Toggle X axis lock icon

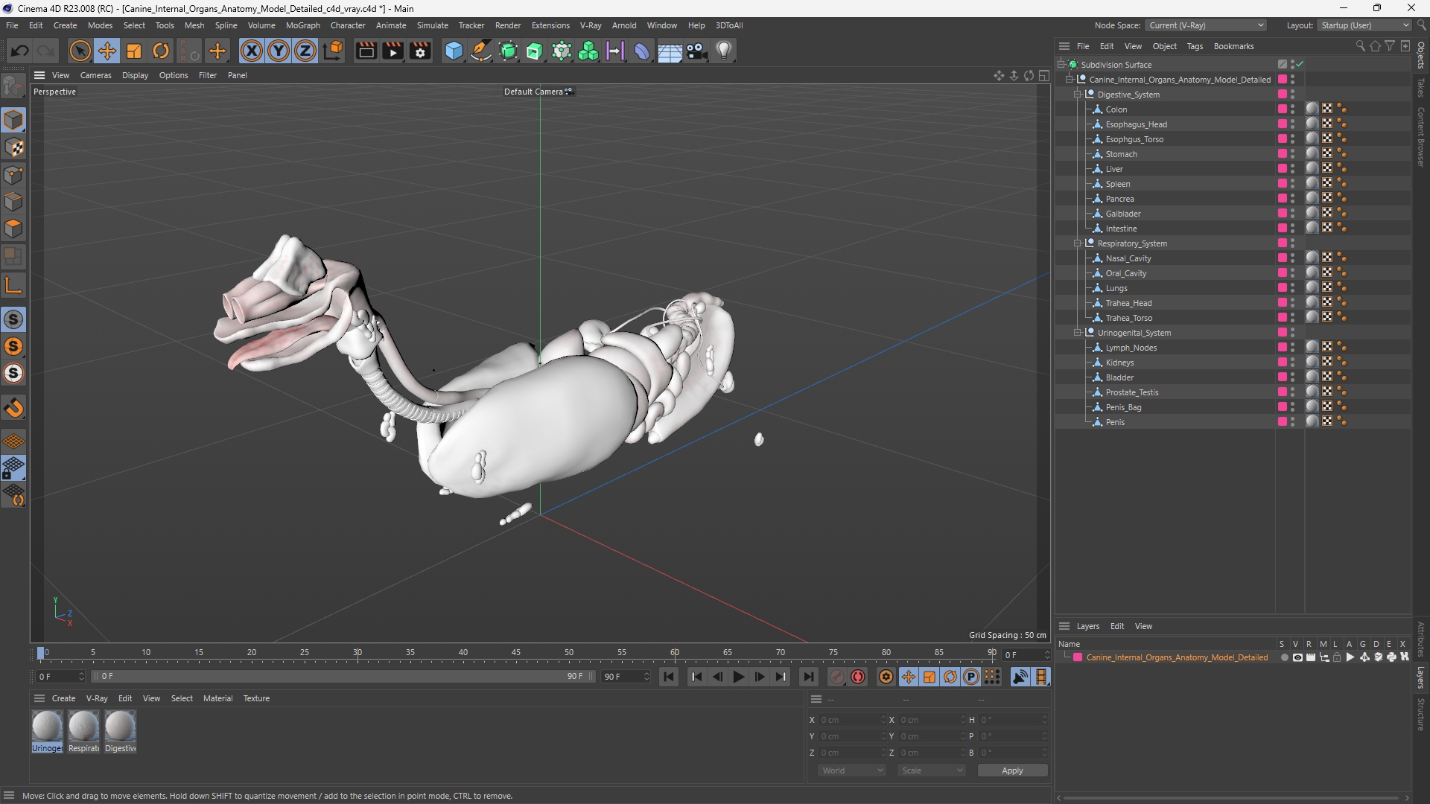click(x=252, y=51)
